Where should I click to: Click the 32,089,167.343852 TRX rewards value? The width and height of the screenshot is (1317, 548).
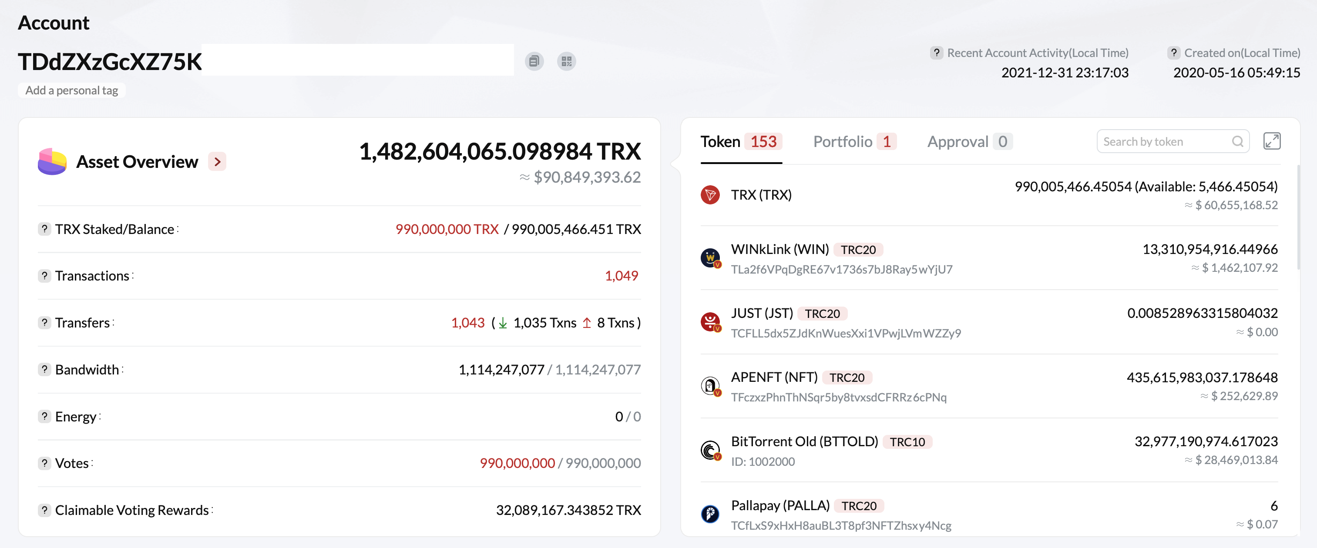pos(568,510)
